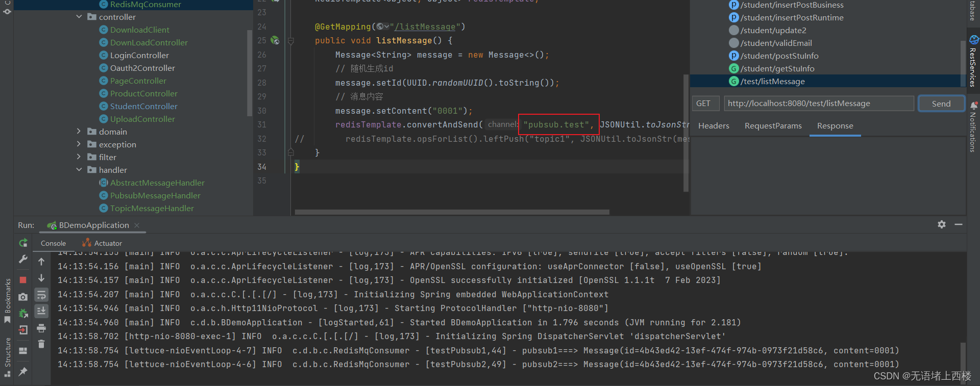The height and width of the screenshot is (386, 980).
Task: Click the editor horizontal scrollbar
Action: click(x=452, y=212)
